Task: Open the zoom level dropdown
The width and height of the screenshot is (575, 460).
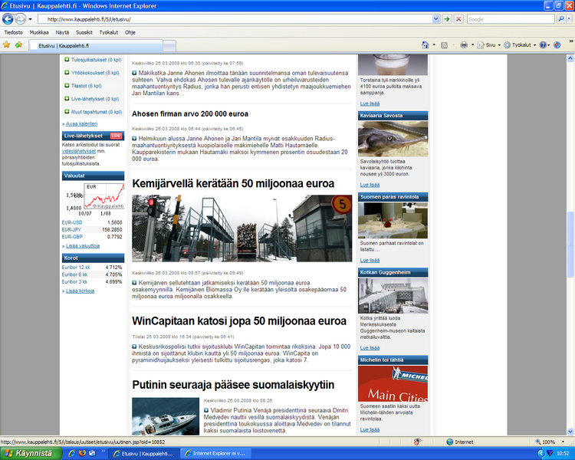Action: click(564, 442)
